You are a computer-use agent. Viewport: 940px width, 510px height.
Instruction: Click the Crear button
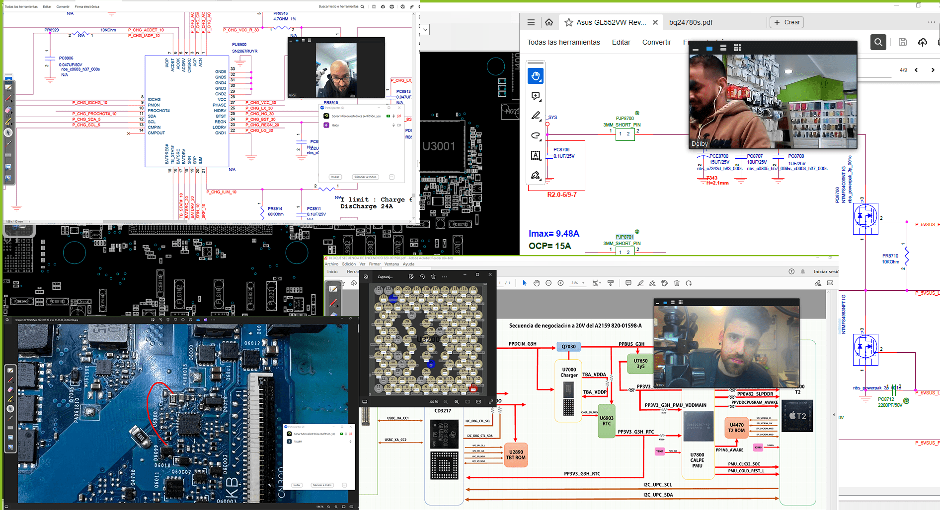coord(787,22)
